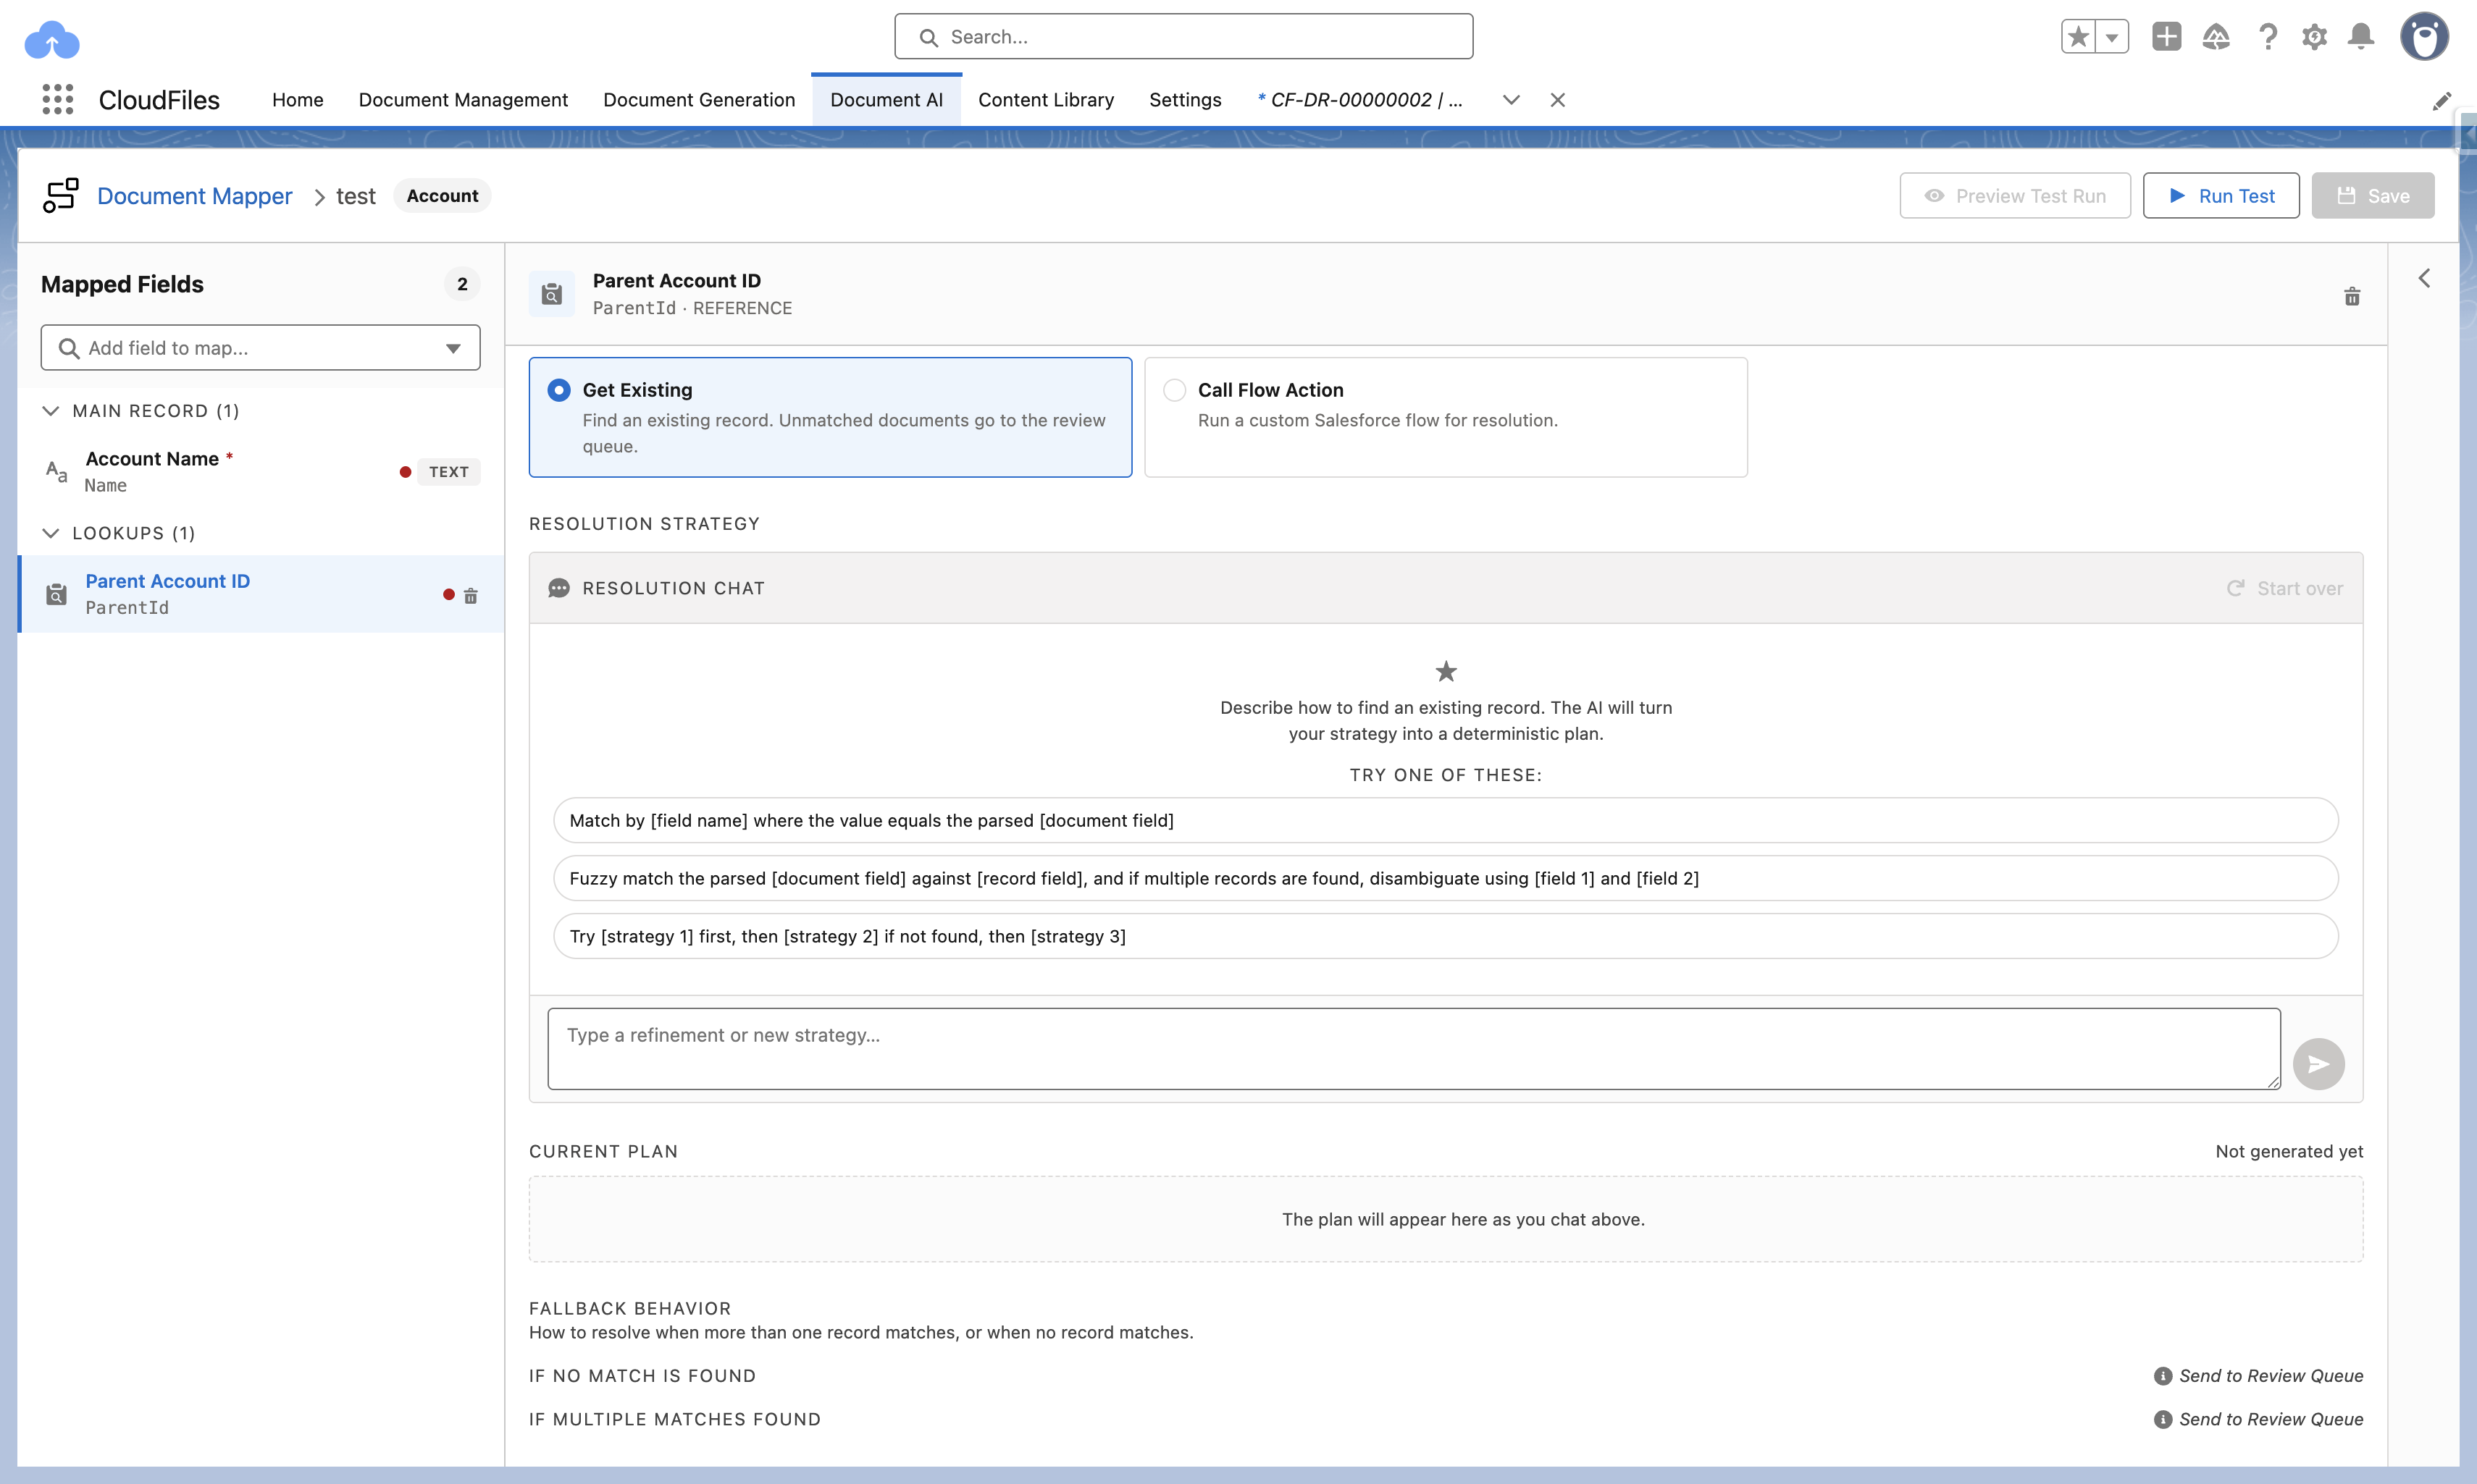Delete the Parent Account ID lookup row
Screen dimensions: 2477x1484
coord(470,595)
